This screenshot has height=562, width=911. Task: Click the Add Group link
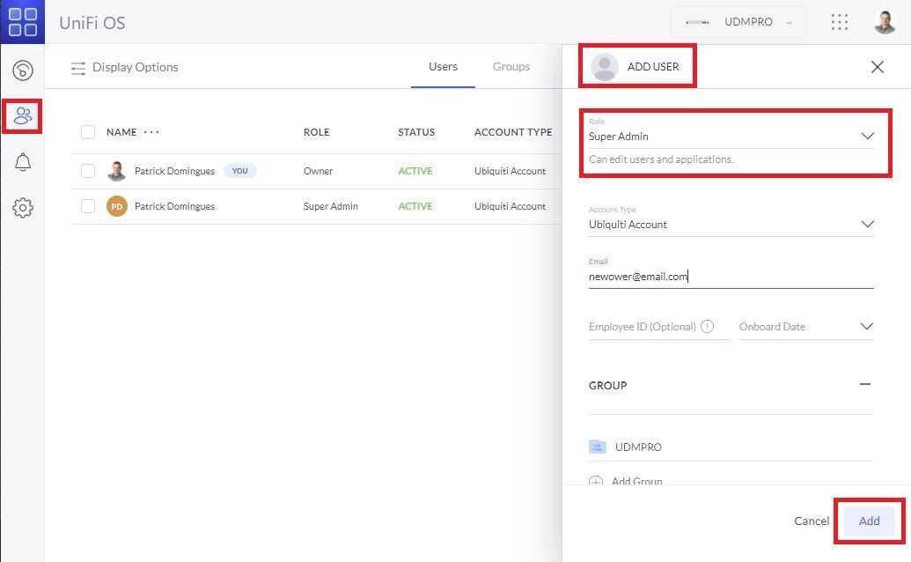tap(636, 481)
